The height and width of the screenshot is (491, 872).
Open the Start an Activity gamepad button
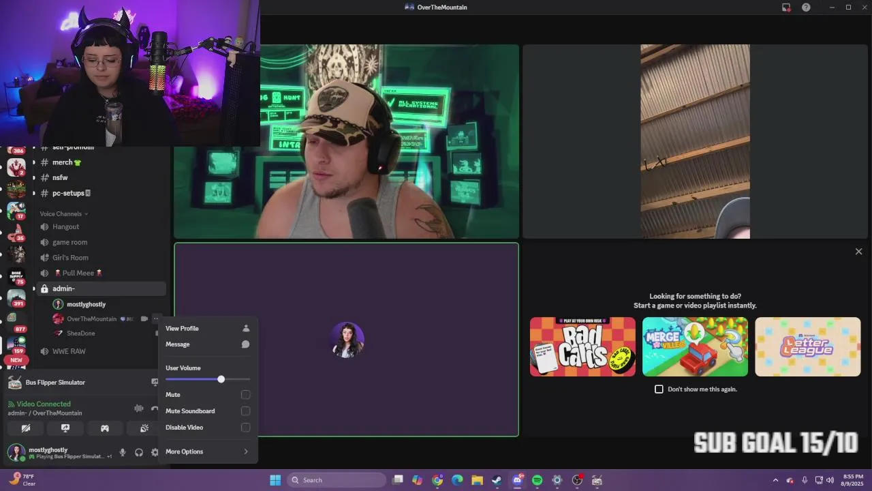pyautogui.click(x=105, y=428)
